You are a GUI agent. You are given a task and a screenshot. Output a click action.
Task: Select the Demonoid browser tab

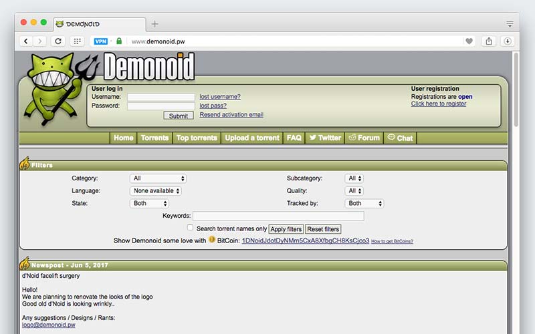coord(99,24)
